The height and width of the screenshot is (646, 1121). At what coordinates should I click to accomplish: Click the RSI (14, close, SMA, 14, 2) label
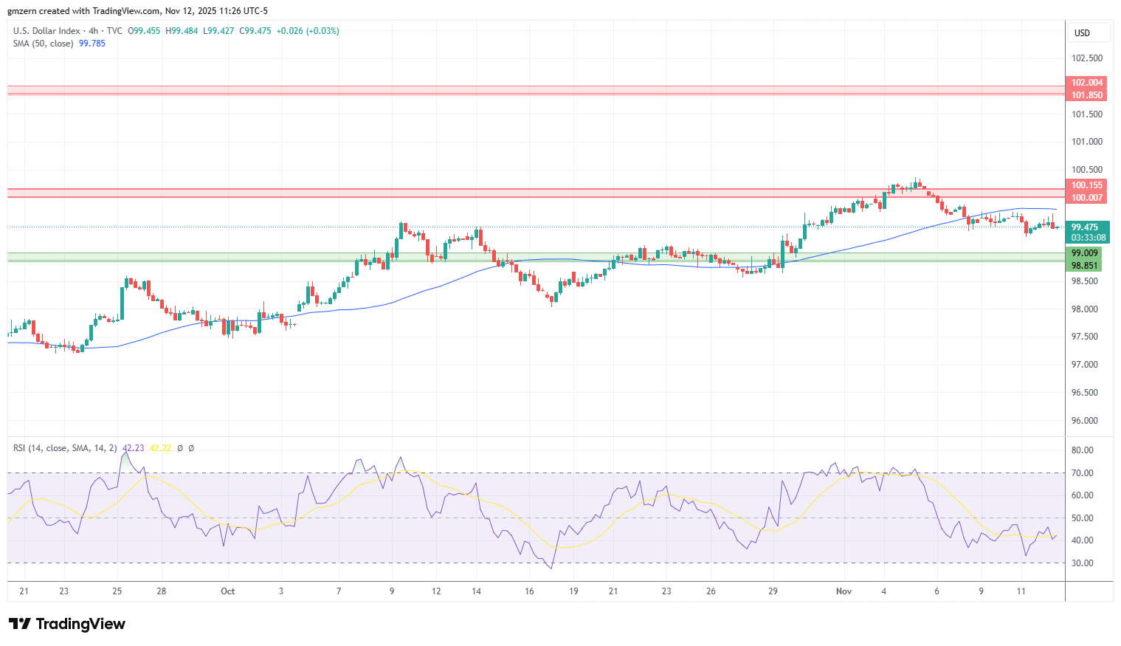coord(65,448)
